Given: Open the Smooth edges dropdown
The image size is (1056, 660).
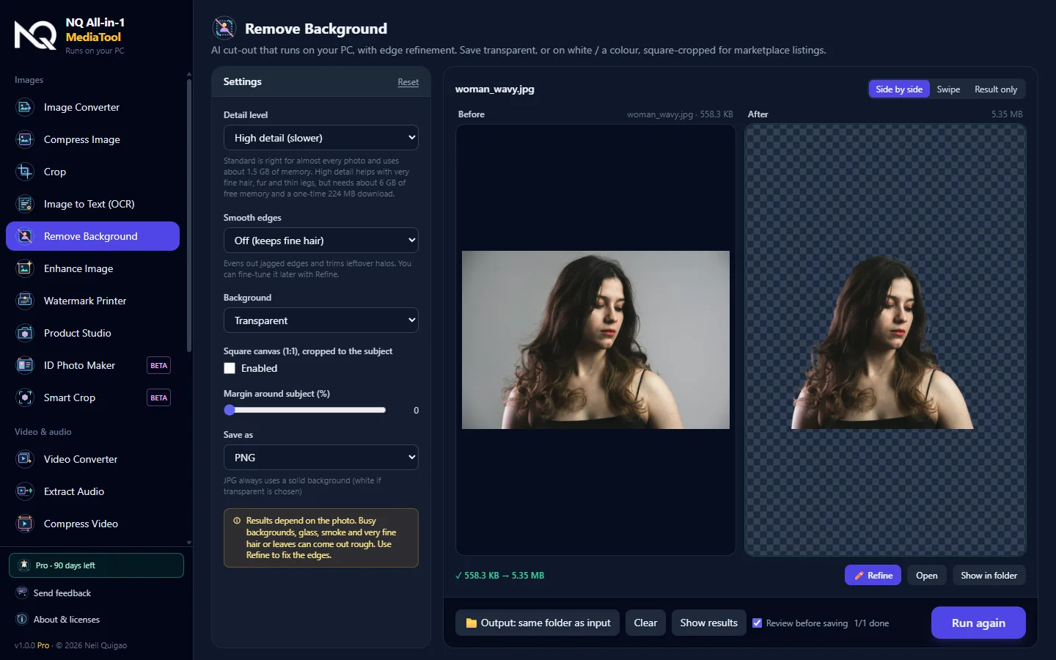Looking at the screenshot, I should [x=321, y=241].
